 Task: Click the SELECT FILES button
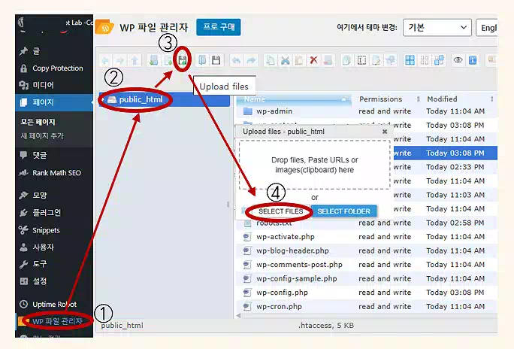[x=280, y=211]
